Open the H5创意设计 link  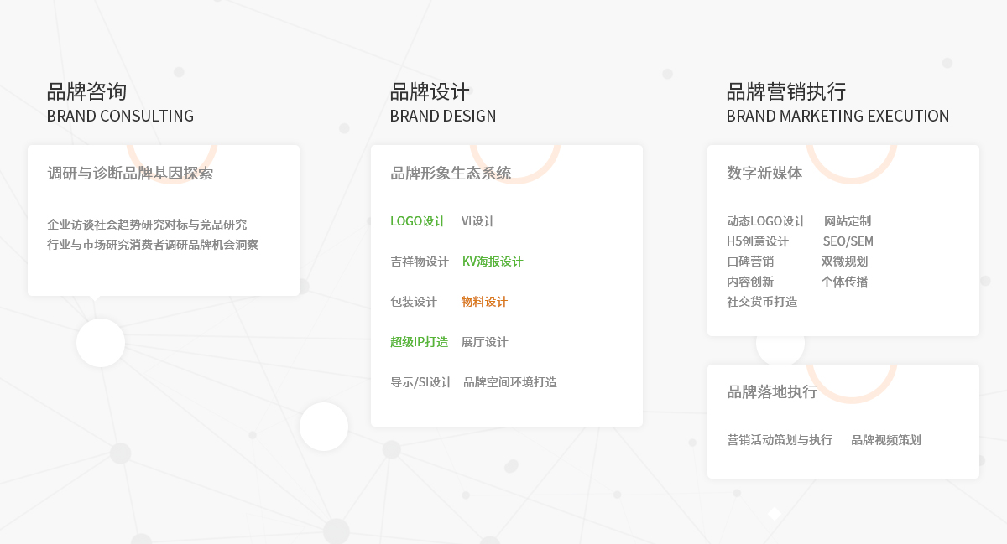[758, 241]
